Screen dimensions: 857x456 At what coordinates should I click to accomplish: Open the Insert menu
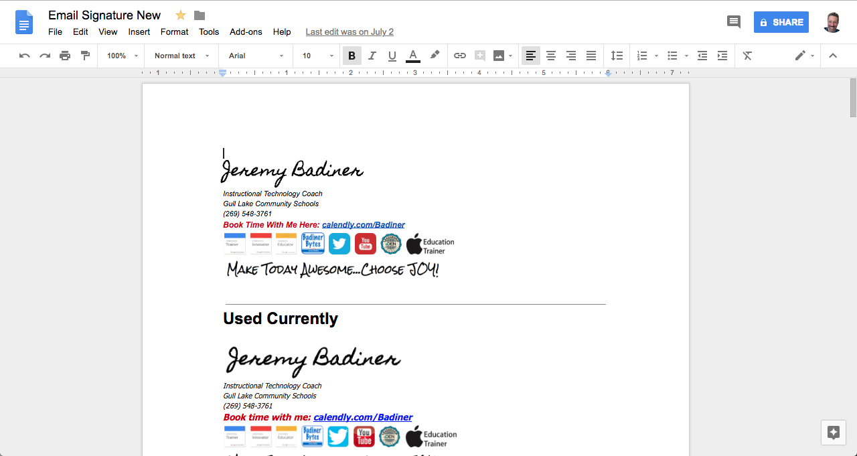(139, 31)
